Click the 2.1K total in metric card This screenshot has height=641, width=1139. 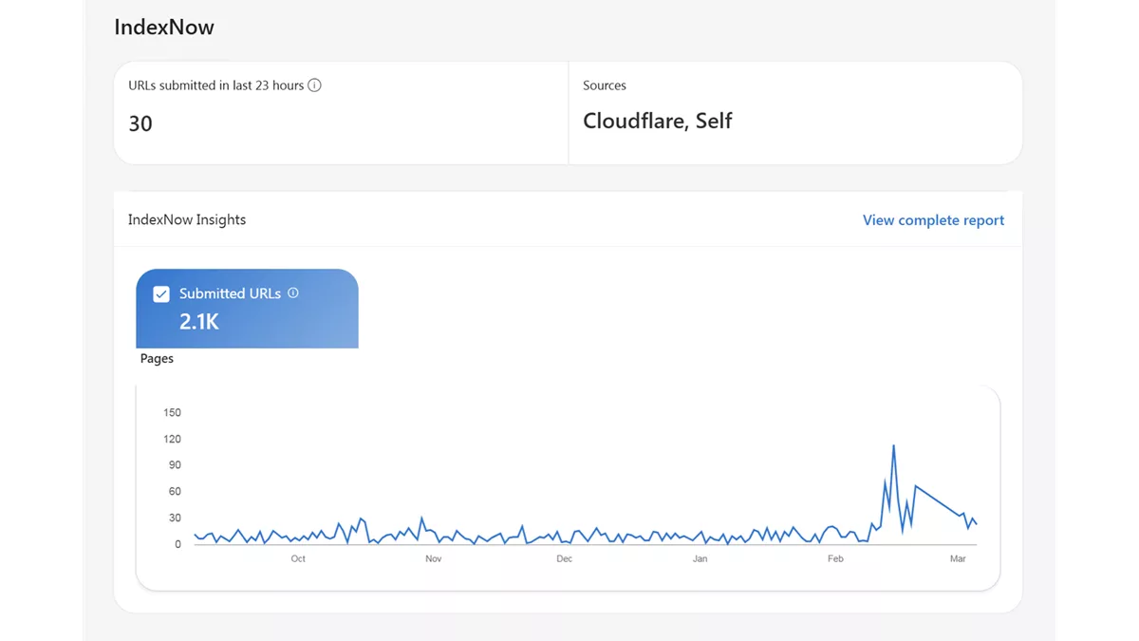point(199,322)
